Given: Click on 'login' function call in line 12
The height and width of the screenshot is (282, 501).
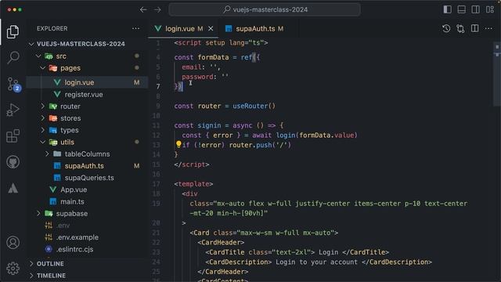Looking at the screenshot, I should [x=286, y=136].
